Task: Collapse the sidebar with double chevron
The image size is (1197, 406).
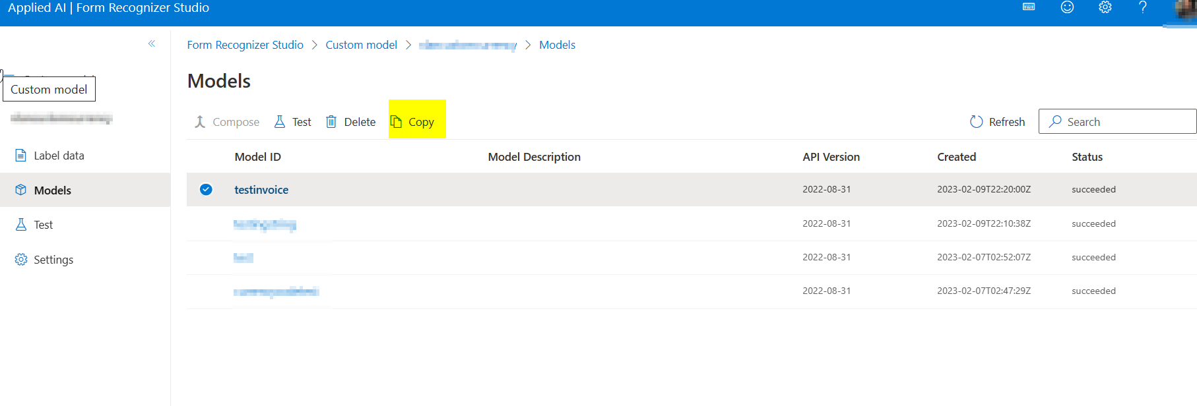Action: click(x=152, y=43)
